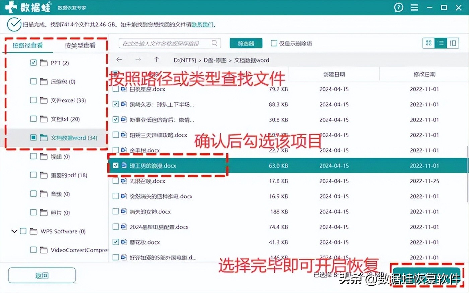
Task: Switch to 按类型查看 tab
Action: coord(80,45)
